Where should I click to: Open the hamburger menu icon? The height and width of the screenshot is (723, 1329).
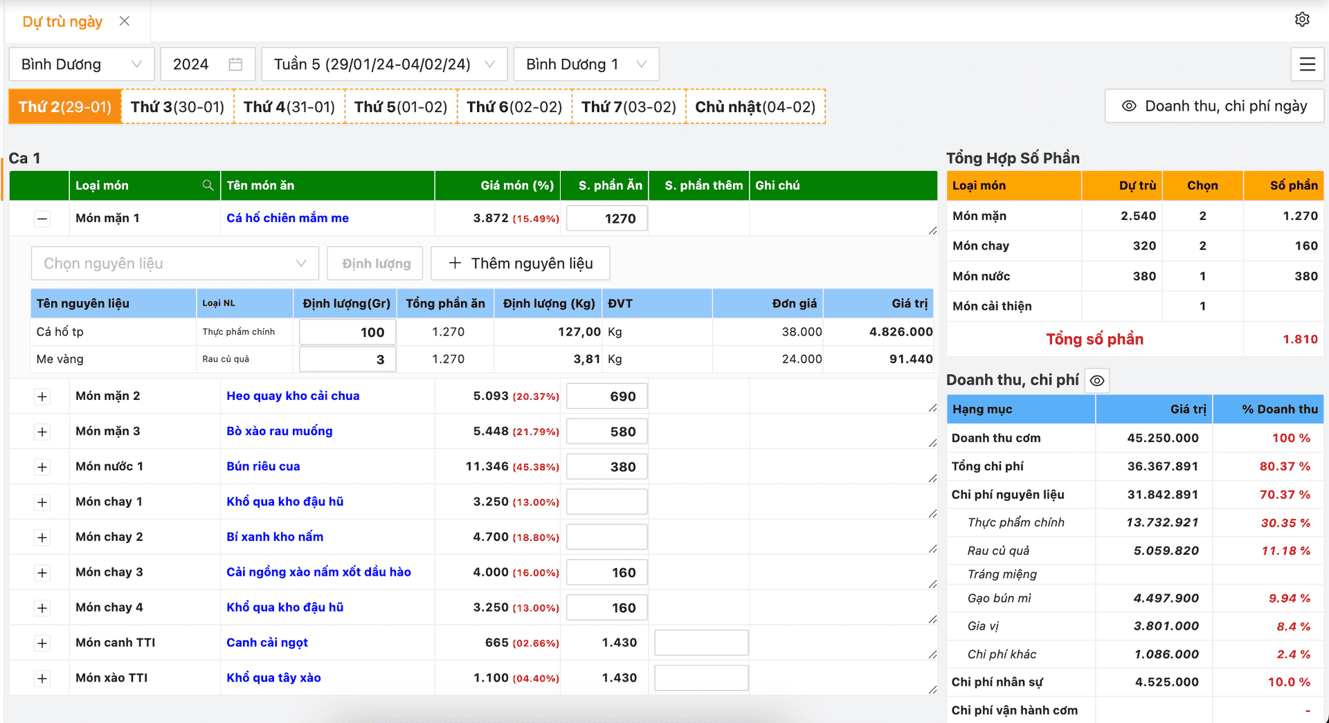pos(1307,64)
